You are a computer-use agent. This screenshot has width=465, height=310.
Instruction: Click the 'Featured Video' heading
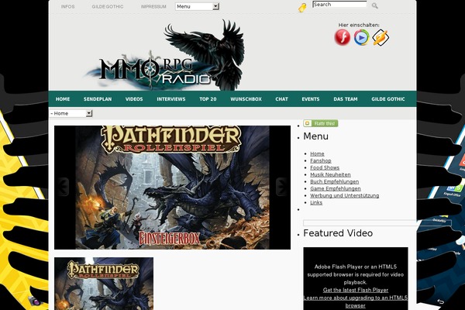[338, 233]
